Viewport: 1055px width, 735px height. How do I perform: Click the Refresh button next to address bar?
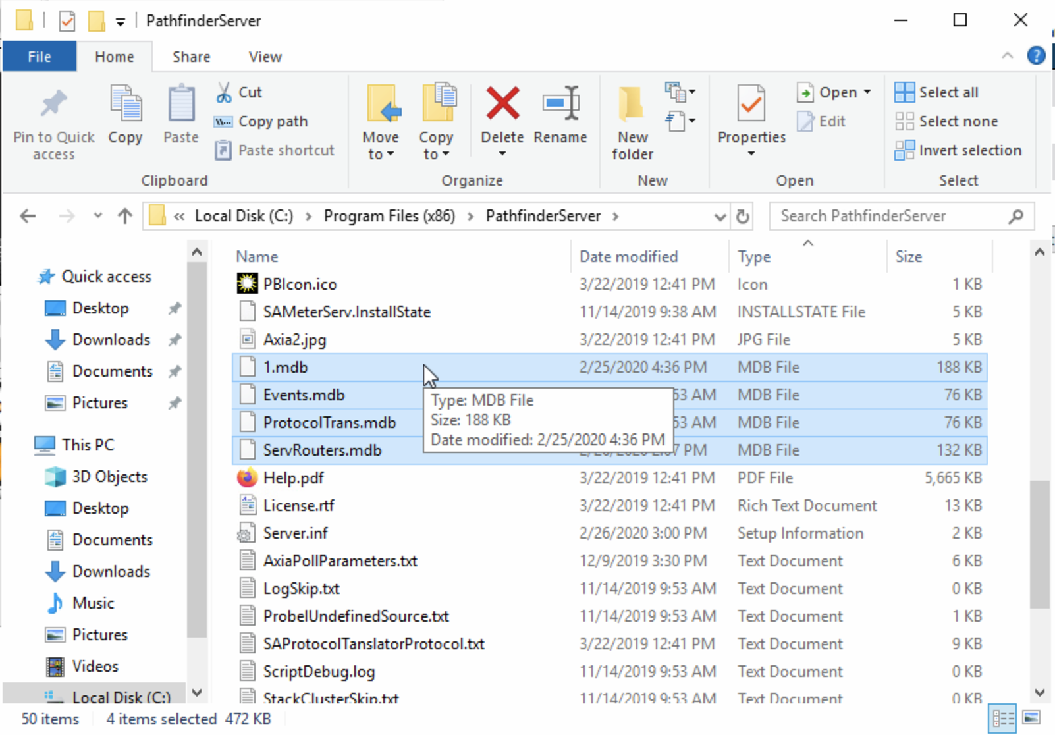point(743,216)
